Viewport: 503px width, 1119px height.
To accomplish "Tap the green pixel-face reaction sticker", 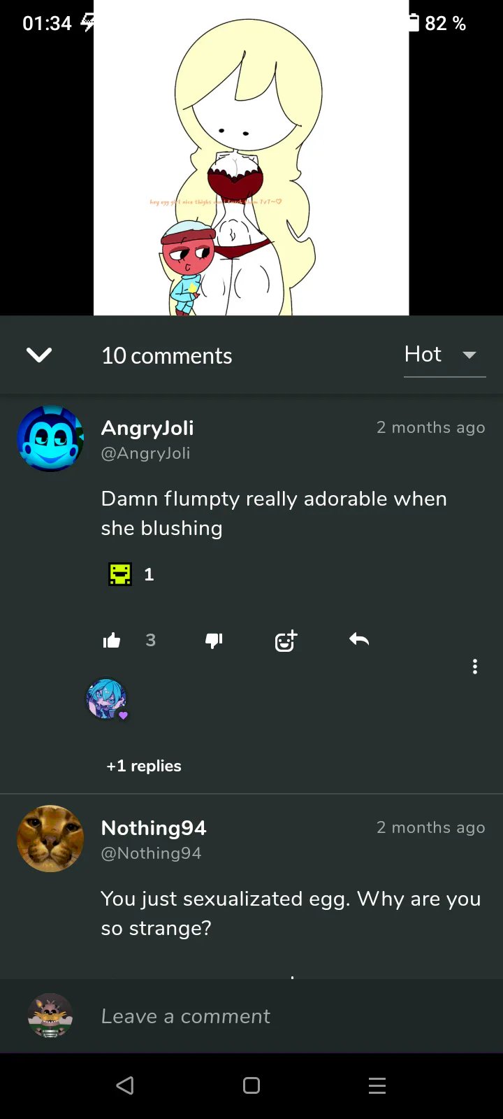I will 120,574.
